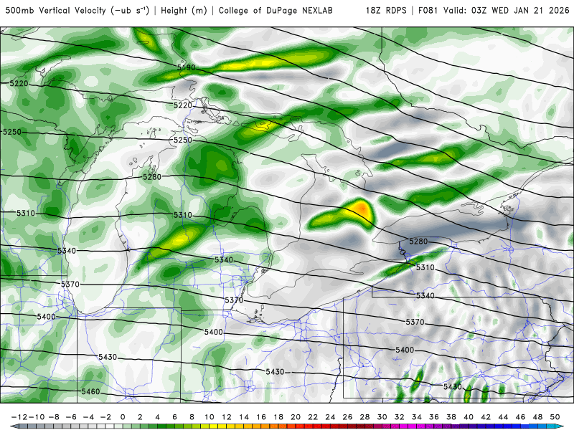The image size is (574, 430).
Task: Click the 18 value on the color scale
Action: pyautogui.click(x=278, y=417)
